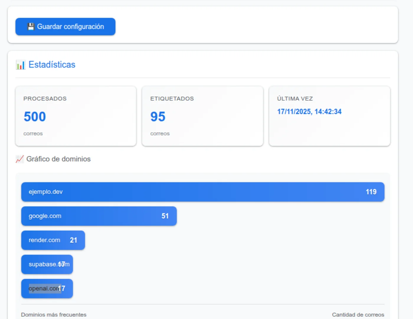Viewport: 413px width, 319px height.
Task: Click the Guardar configuración button
Action: click(x=65, y=27)
